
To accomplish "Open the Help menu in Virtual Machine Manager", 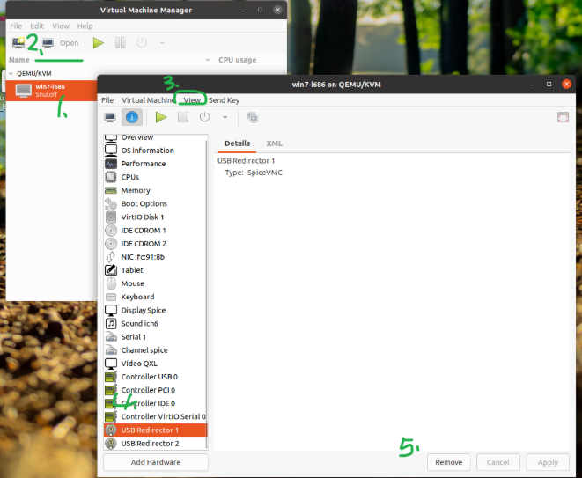I will pos(85,26).
